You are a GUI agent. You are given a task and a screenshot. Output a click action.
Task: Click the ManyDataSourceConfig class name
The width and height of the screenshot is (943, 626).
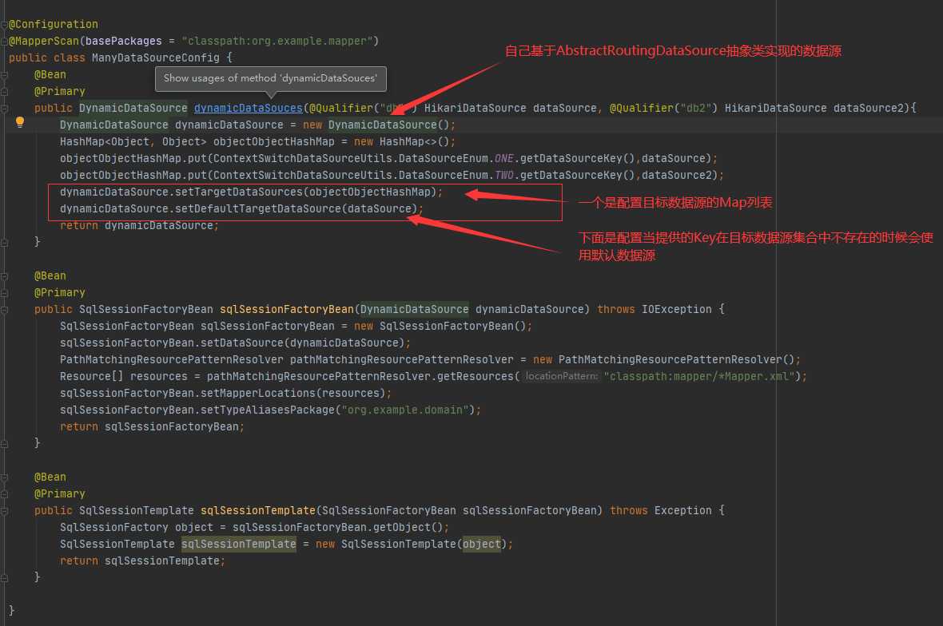[x=156, y=57]
